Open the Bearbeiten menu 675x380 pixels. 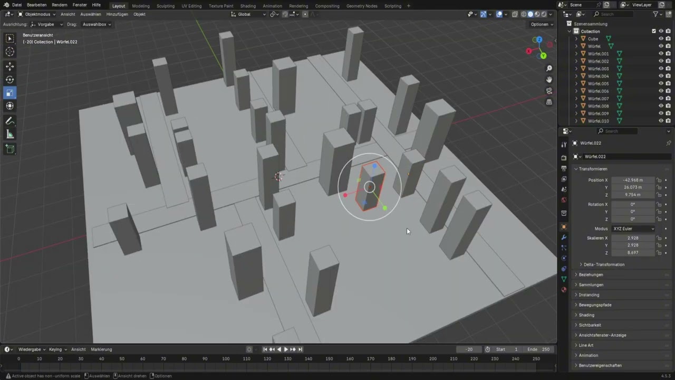coord(37,5)
